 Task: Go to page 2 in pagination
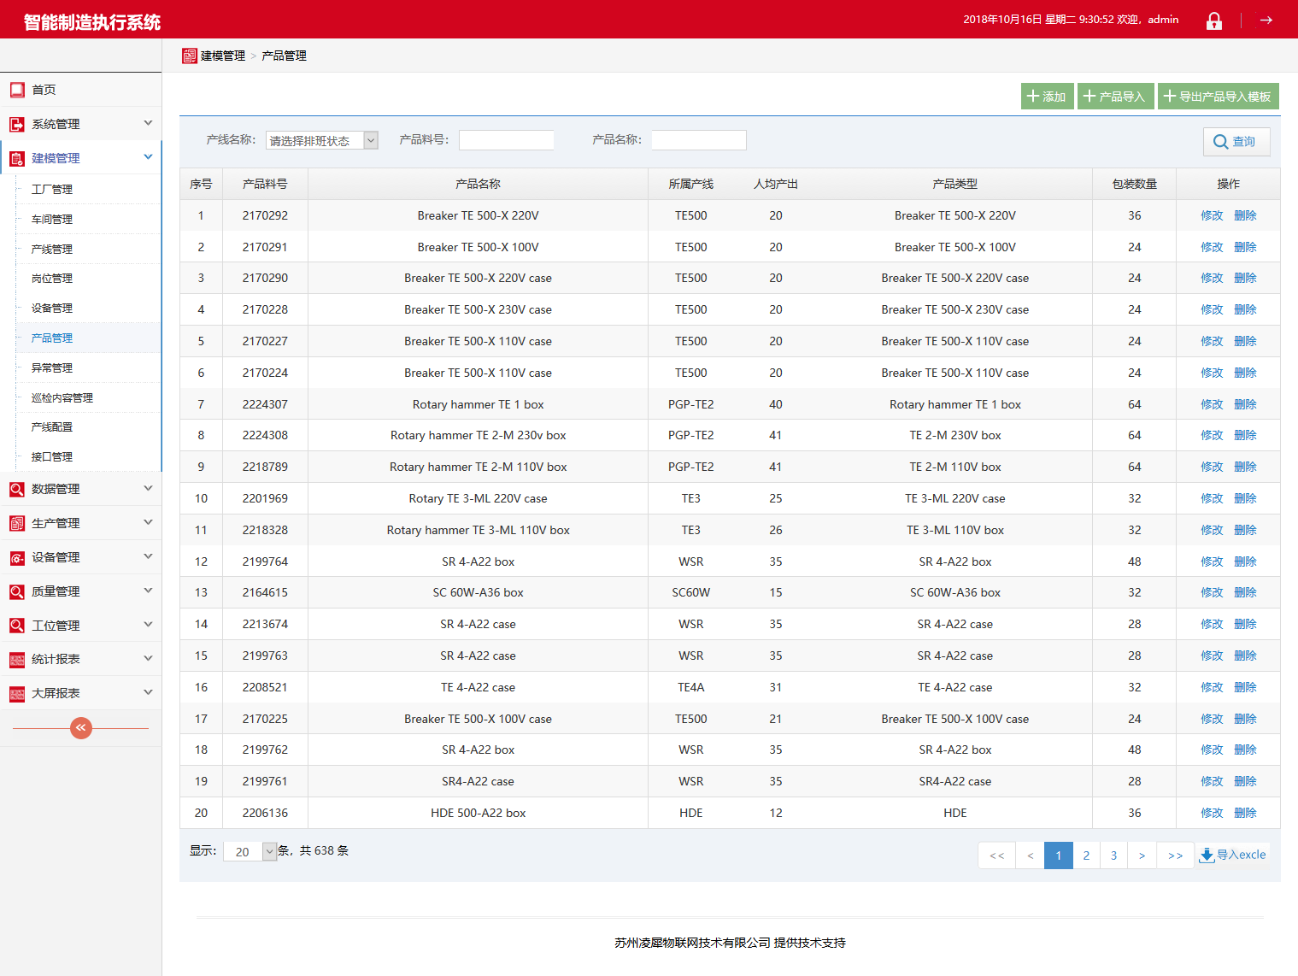tap(1086, 855)
